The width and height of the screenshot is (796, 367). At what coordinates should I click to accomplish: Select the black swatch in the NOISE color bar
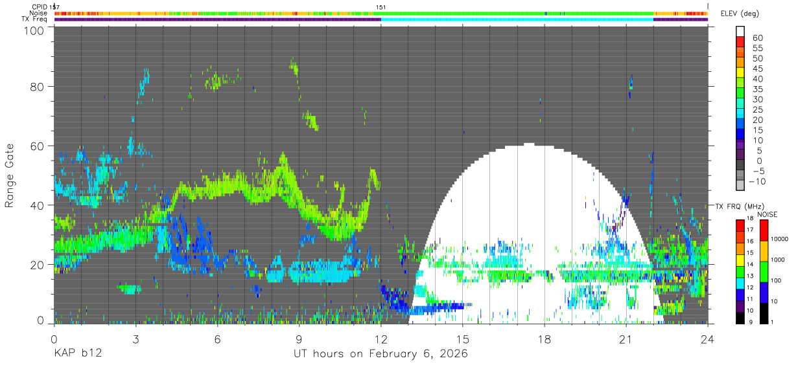(x=763, y=313)
